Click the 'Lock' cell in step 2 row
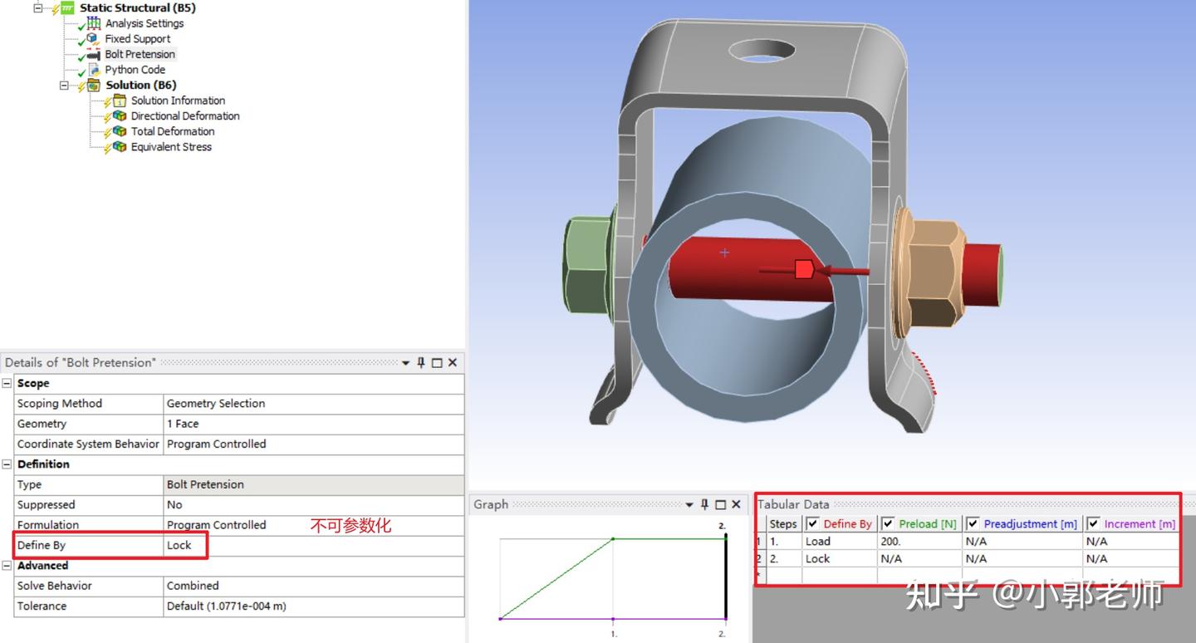1196x643 pixels. pos(839,558)
